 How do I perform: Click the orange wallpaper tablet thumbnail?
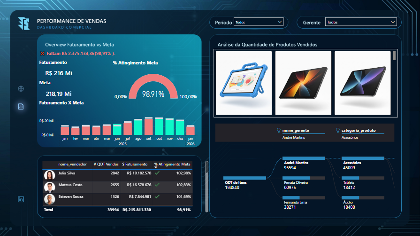tap(303, 83)
